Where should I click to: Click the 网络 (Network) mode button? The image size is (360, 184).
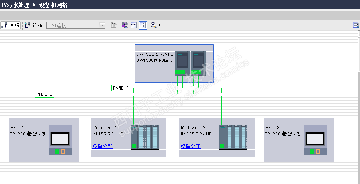pos(10,25)
